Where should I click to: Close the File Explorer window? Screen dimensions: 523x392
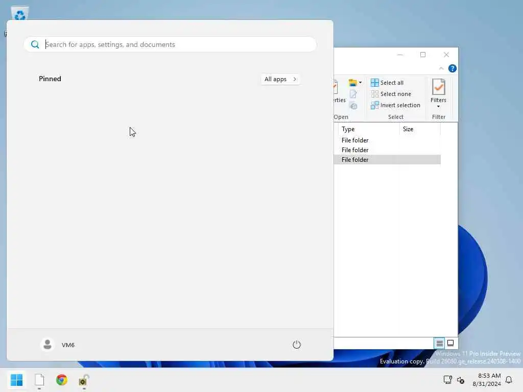point(446,55)
